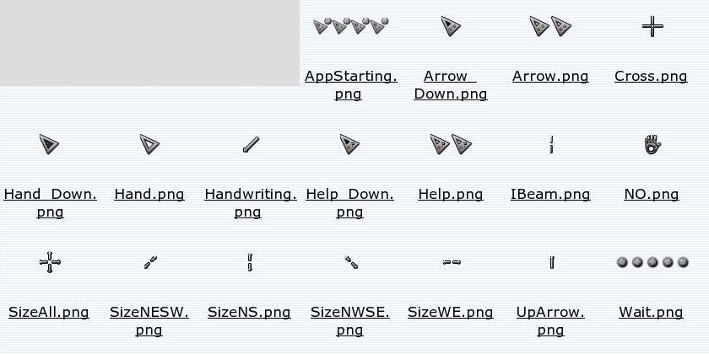Click the SizeNWSE.png file link
This screenshot has width=709, height=354.
coord(350,321)
